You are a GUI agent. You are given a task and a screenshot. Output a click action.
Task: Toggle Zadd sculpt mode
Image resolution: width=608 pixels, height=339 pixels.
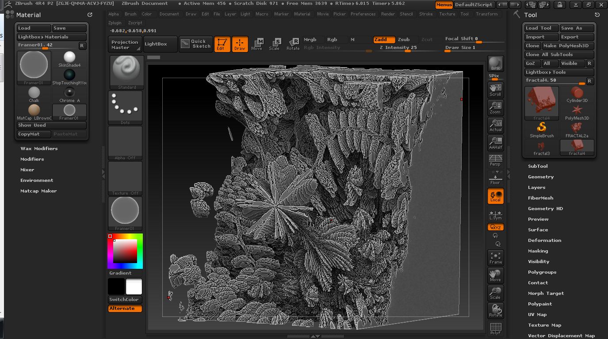point(384,40)
